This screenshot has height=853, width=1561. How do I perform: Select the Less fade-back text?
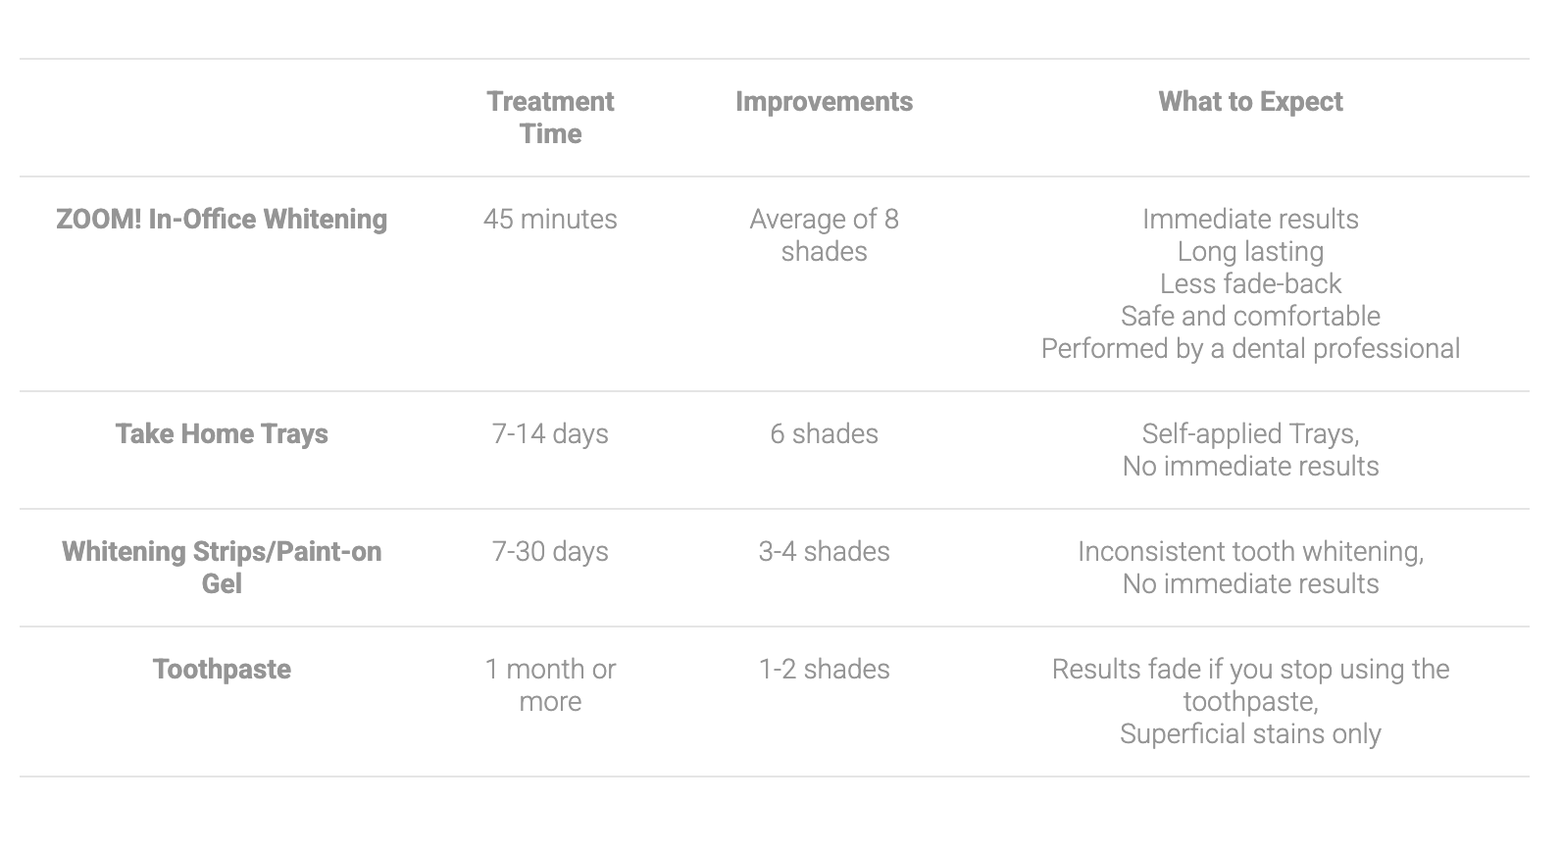pos(1250,284)
